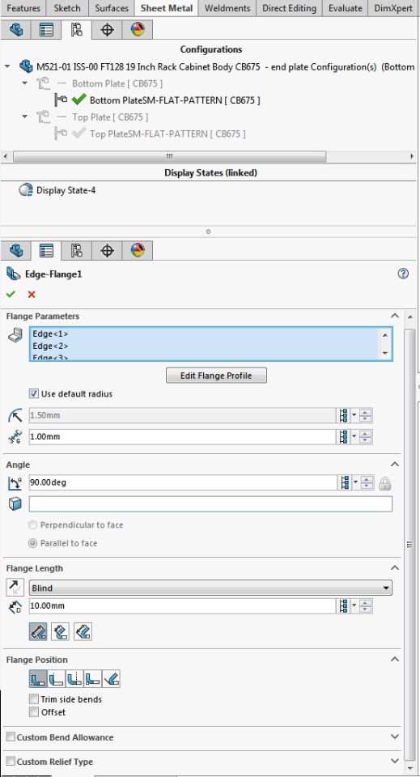
Task: Switch to Weldments tab
Action: pyautogui.click(x=228, y=8)
